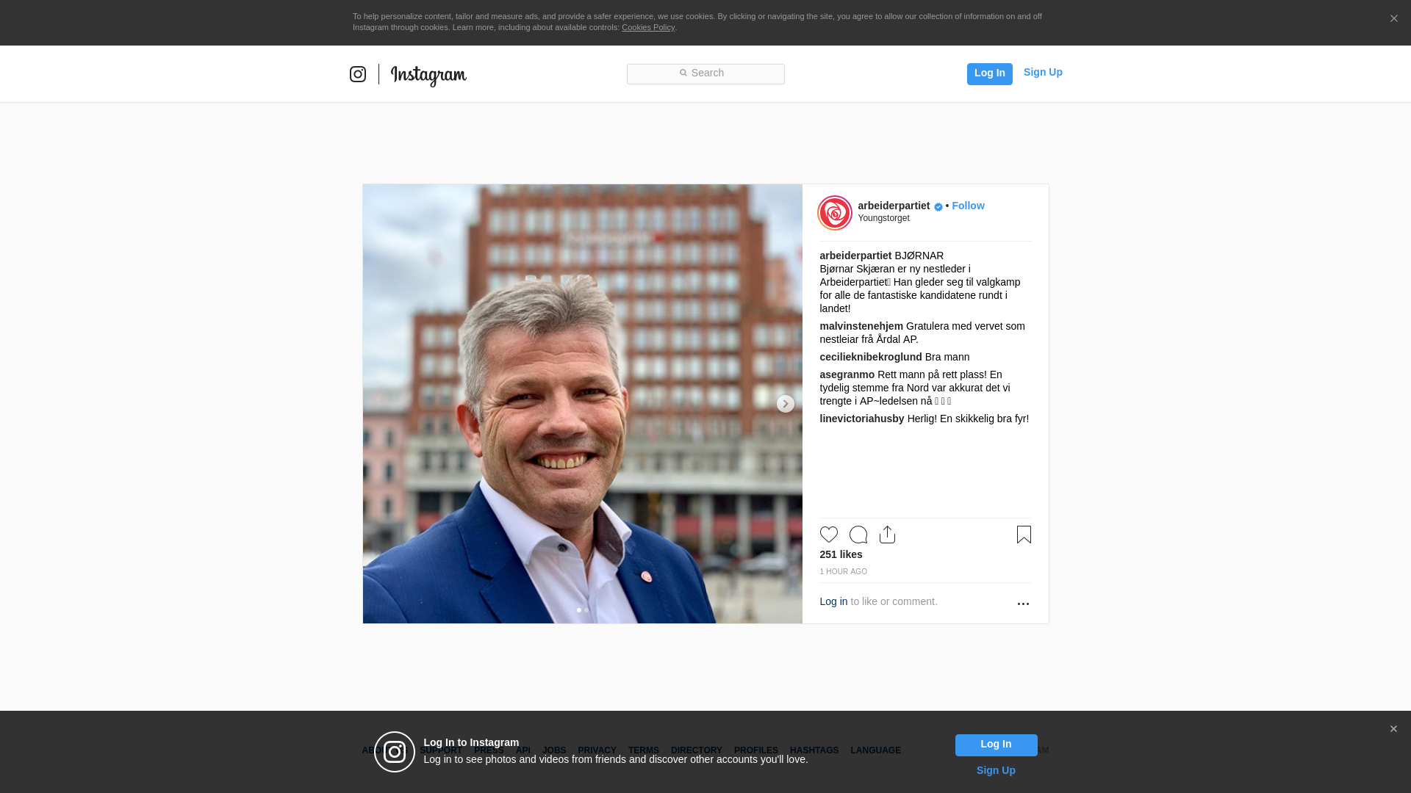Open the Sign Up link in header

click(x=1043, y=72)
